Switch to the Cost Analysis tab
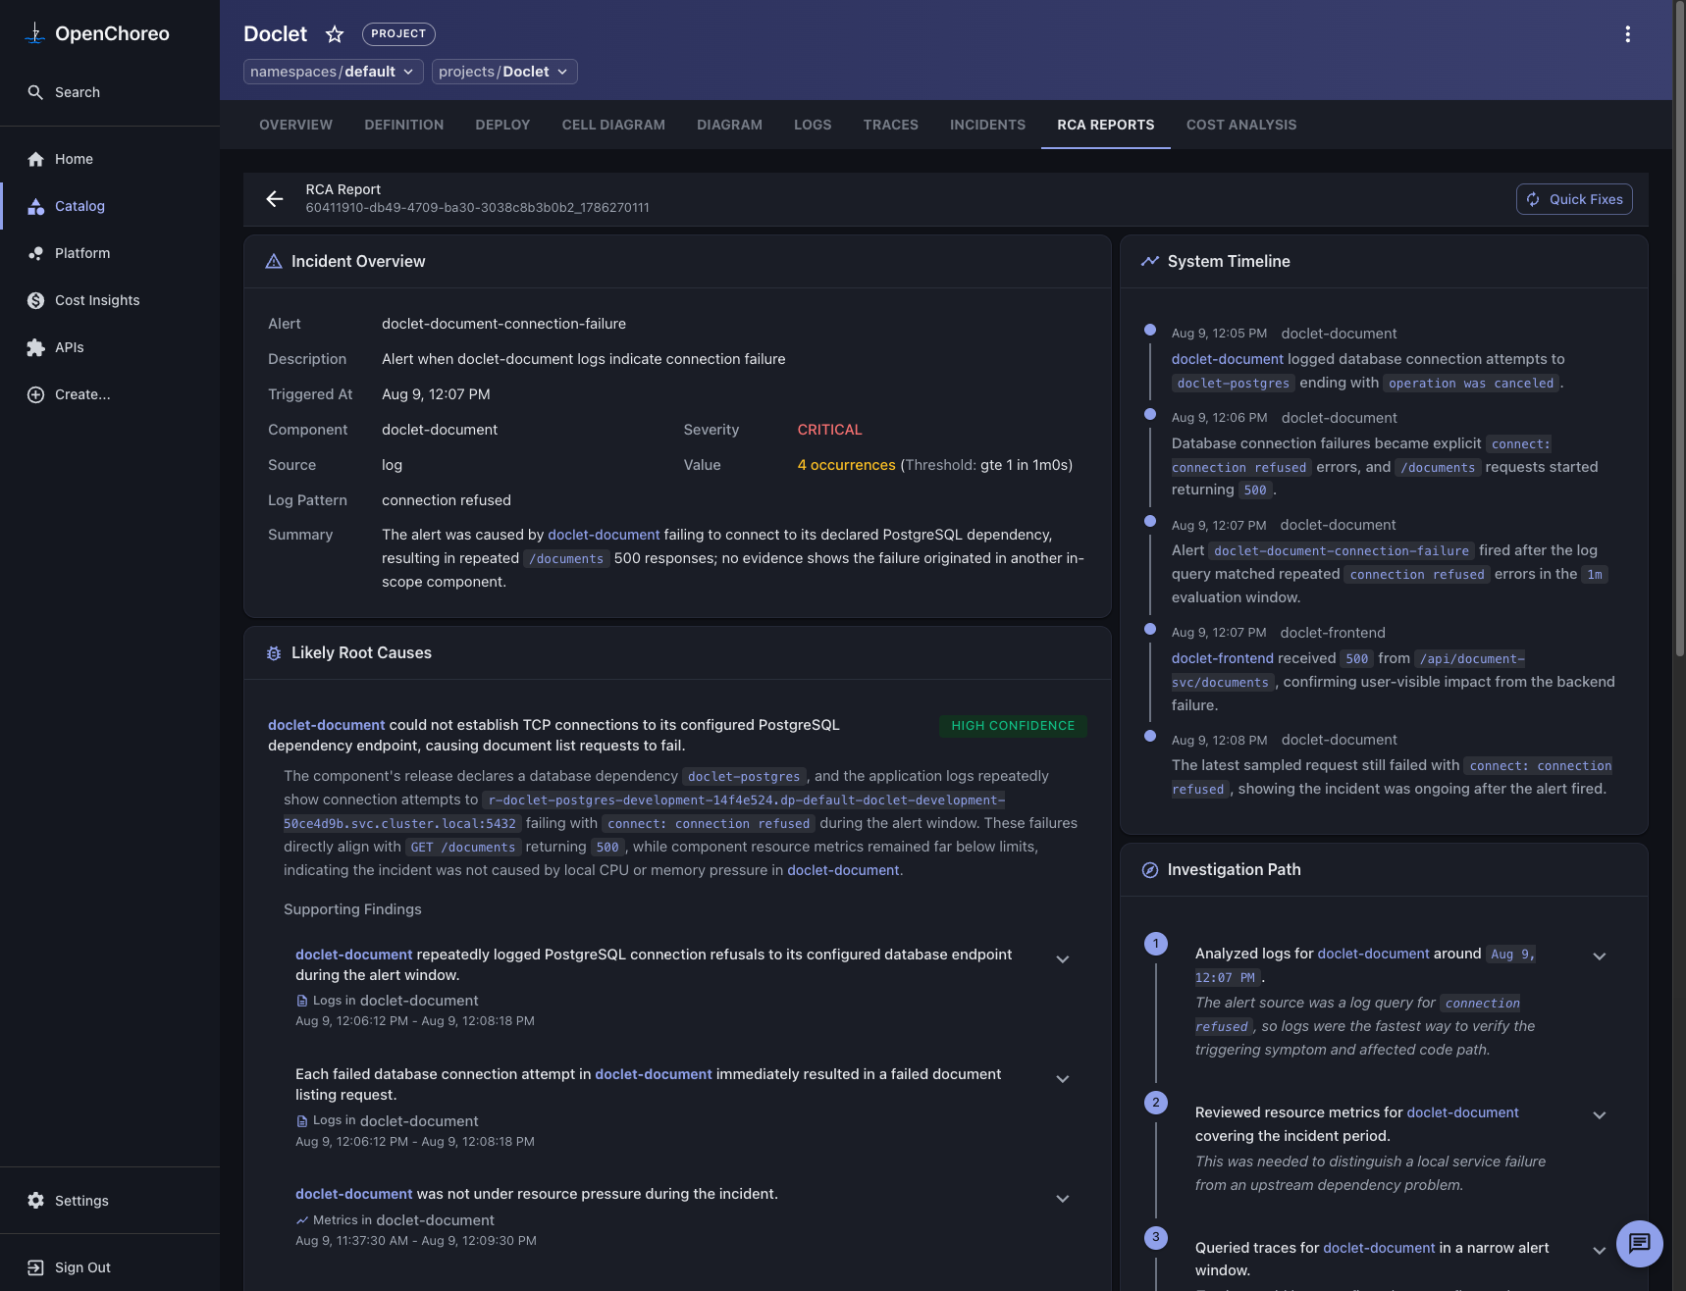The image size is (1686, 1291). point(1241,125)
